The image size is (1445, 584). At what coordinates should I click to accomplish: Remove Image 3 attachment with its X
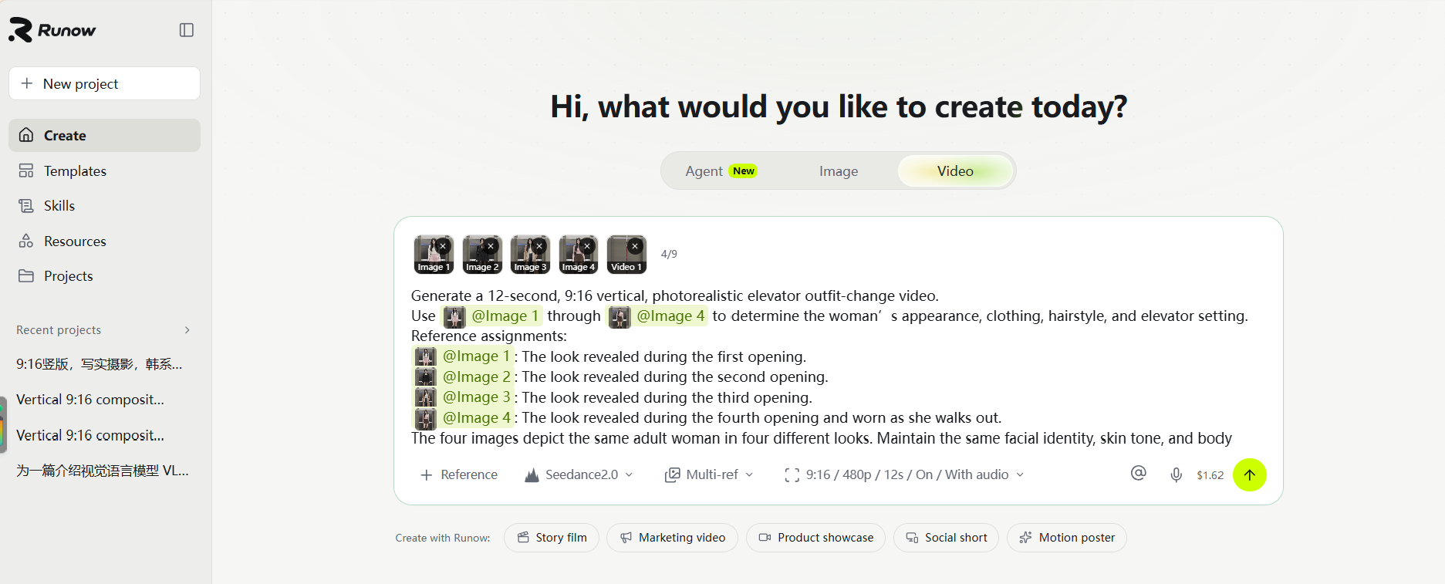(x=539, y=246)
